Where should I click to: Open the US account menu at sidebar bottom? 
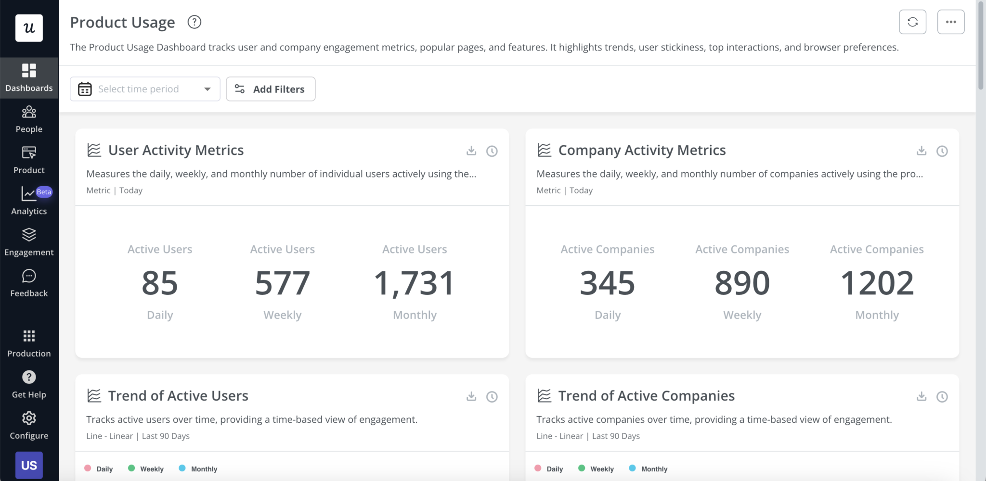(x=29, y=465)
